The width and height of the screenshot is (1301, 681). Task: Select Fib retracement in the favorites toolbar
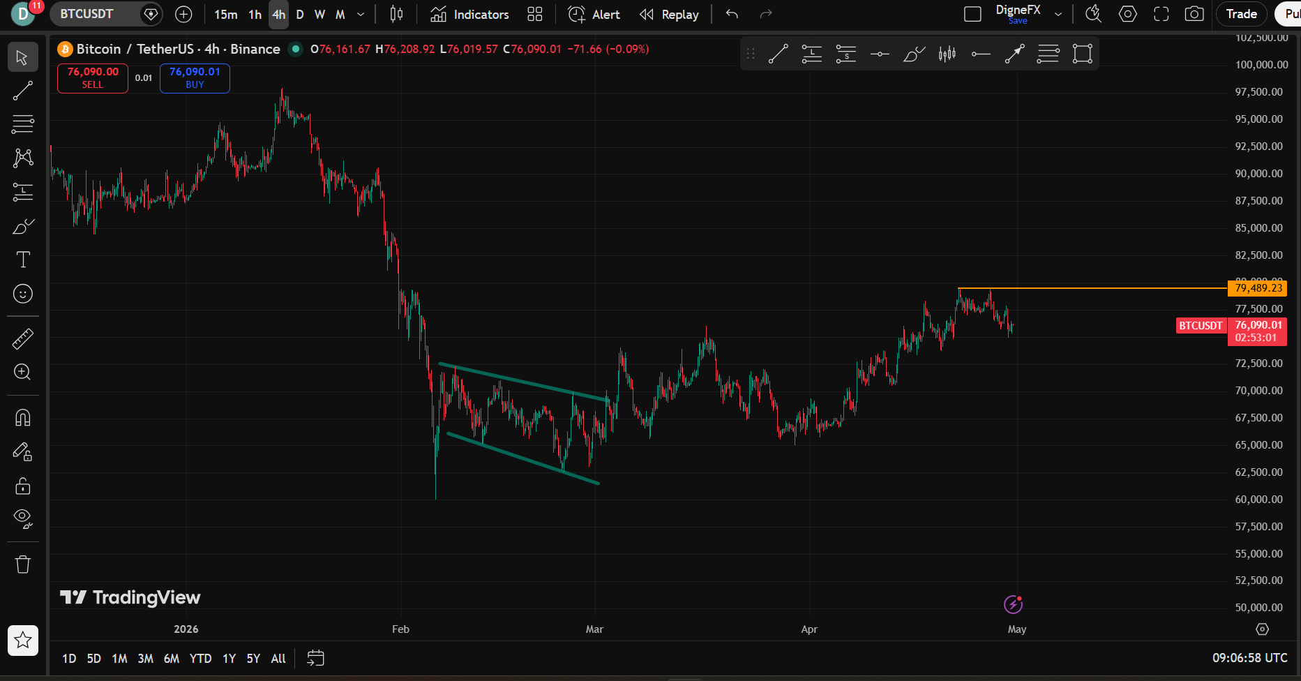pyautogui.click(x=1048, y=54)
